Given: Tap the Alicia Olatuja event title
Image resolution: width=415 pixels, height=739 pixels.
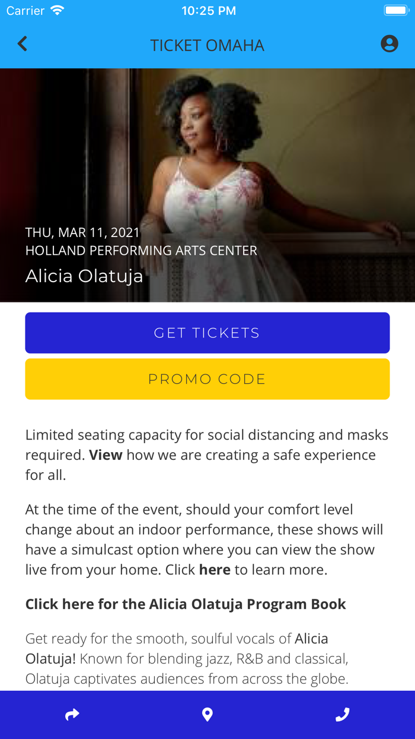Looking at the screenshot, I should pyautogui.click(x=84, y=275).
